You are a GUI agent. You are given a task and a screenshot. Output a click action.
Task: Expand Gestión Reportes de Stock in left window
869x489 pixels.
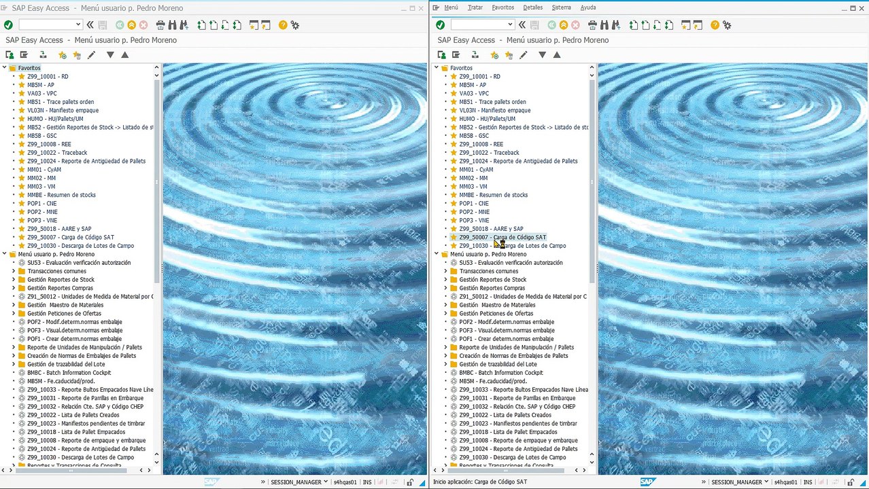14,280
